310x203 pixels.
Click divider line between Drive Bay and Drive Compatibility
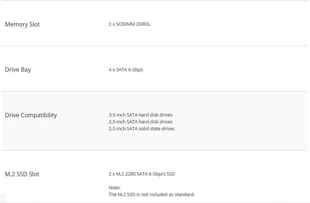tap(154, 91)
